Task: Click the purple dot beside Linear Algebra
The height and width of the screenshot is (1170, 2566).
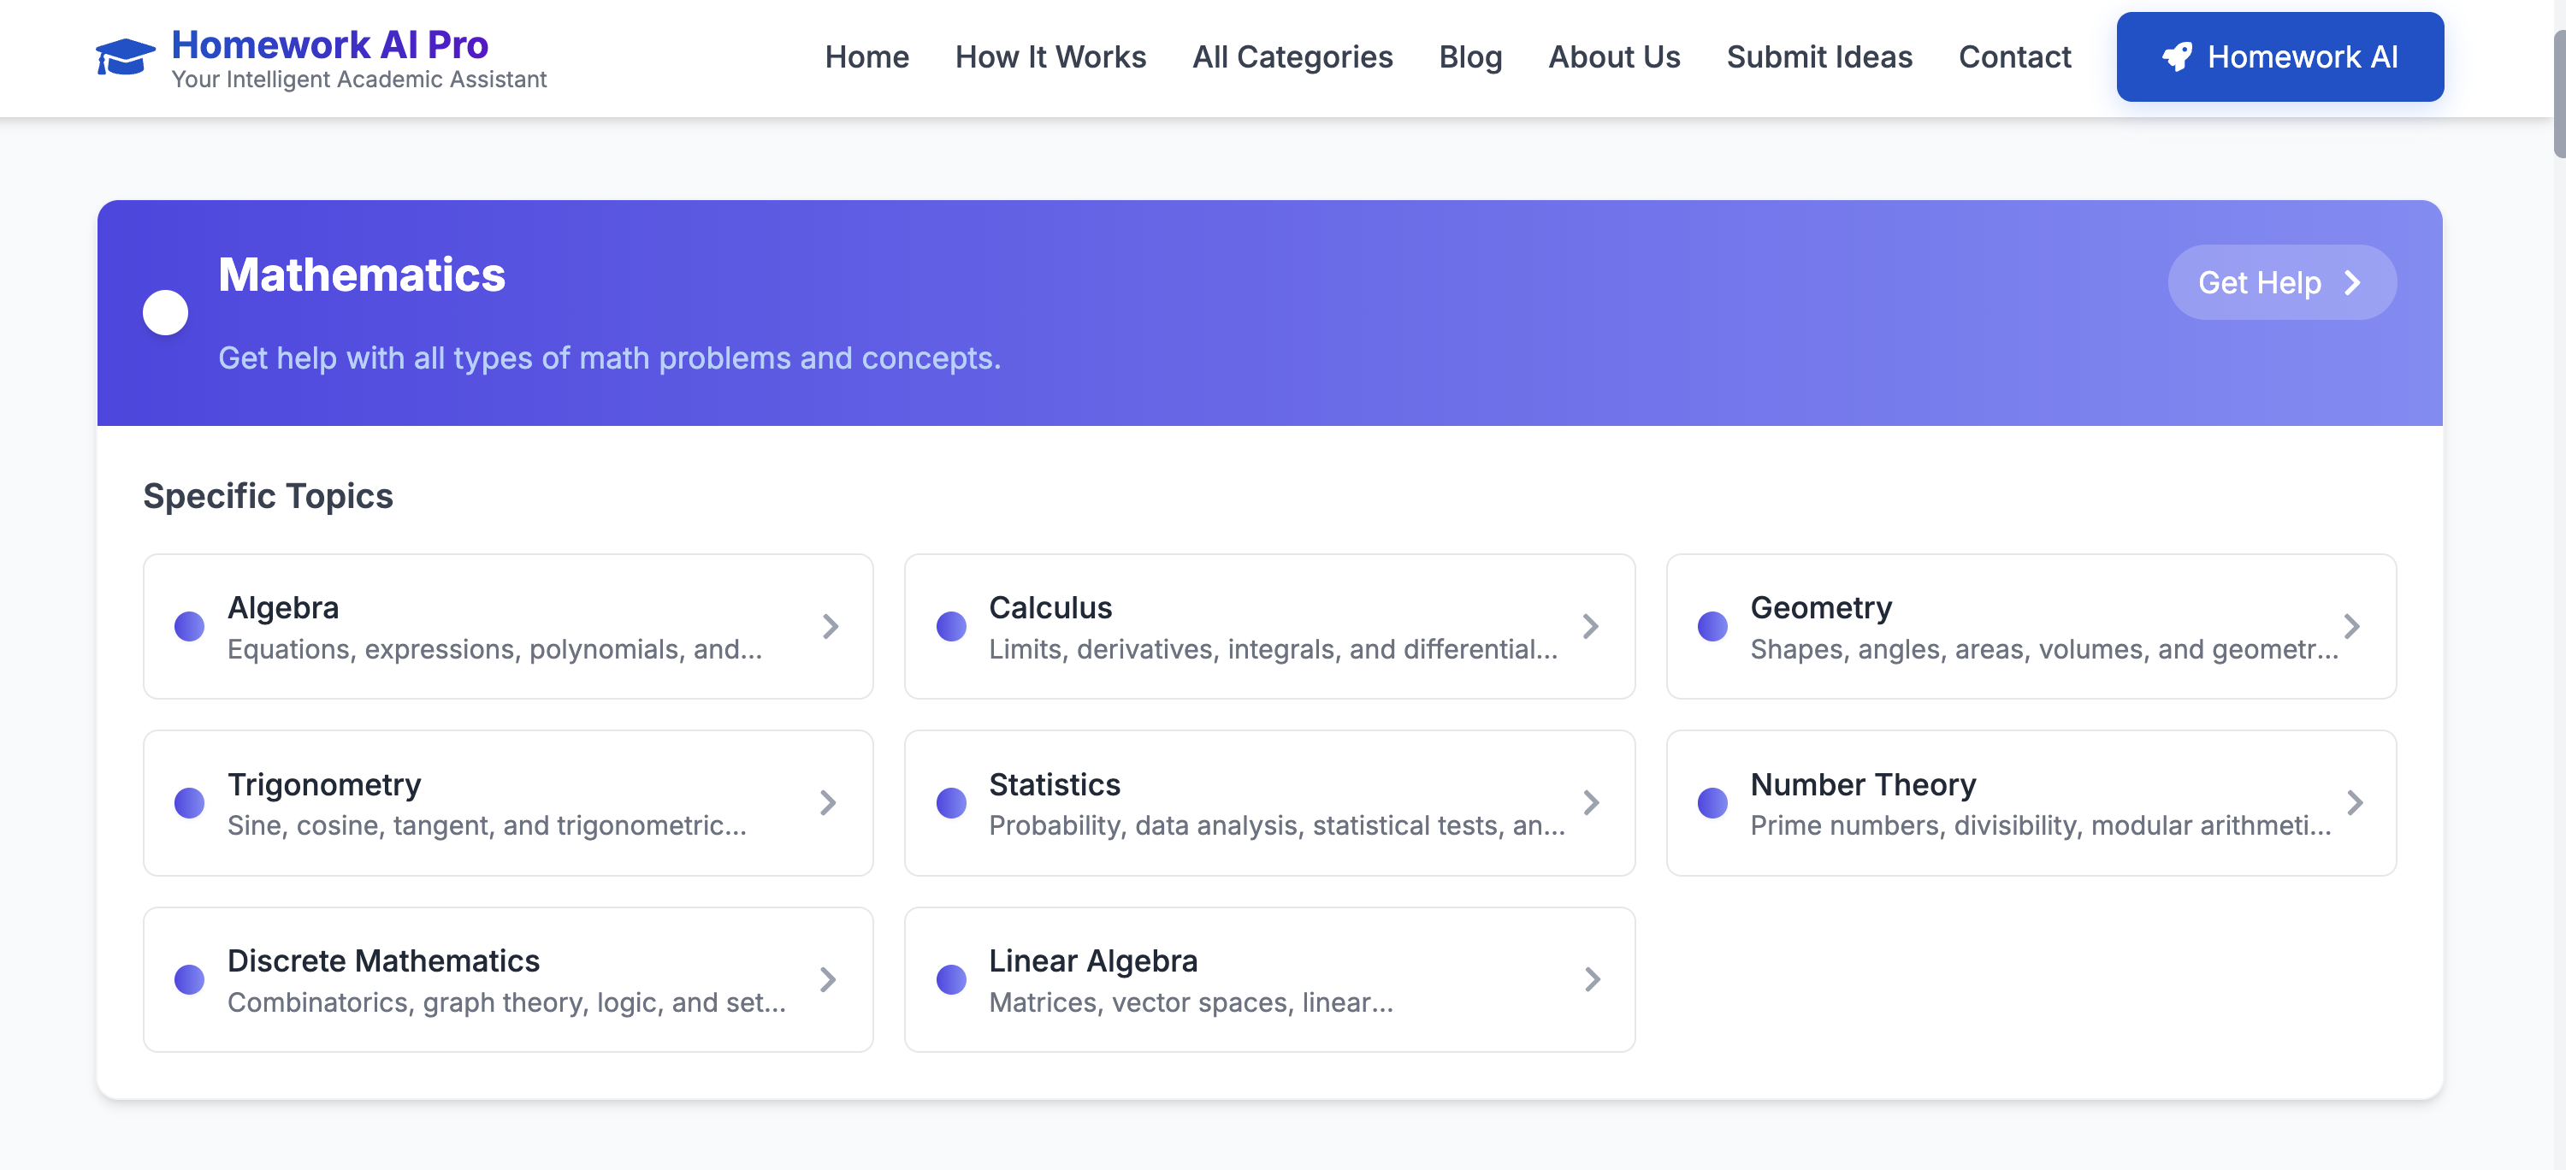Action: tap(951, 978)
